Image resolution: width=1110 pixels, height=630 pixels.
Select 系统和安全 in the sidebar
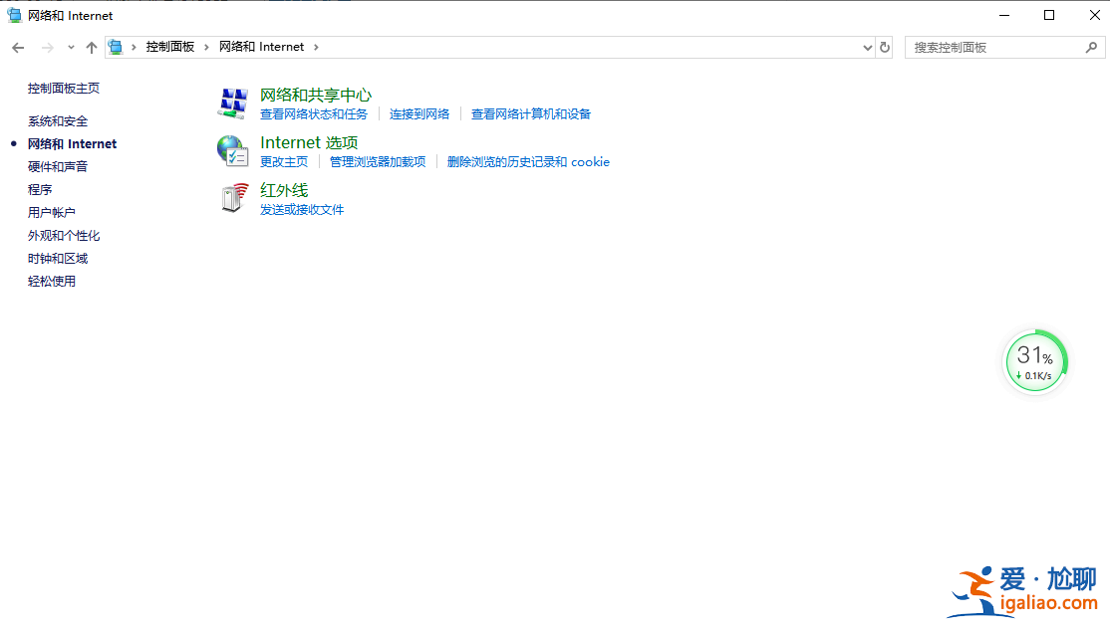click(58, 120)
